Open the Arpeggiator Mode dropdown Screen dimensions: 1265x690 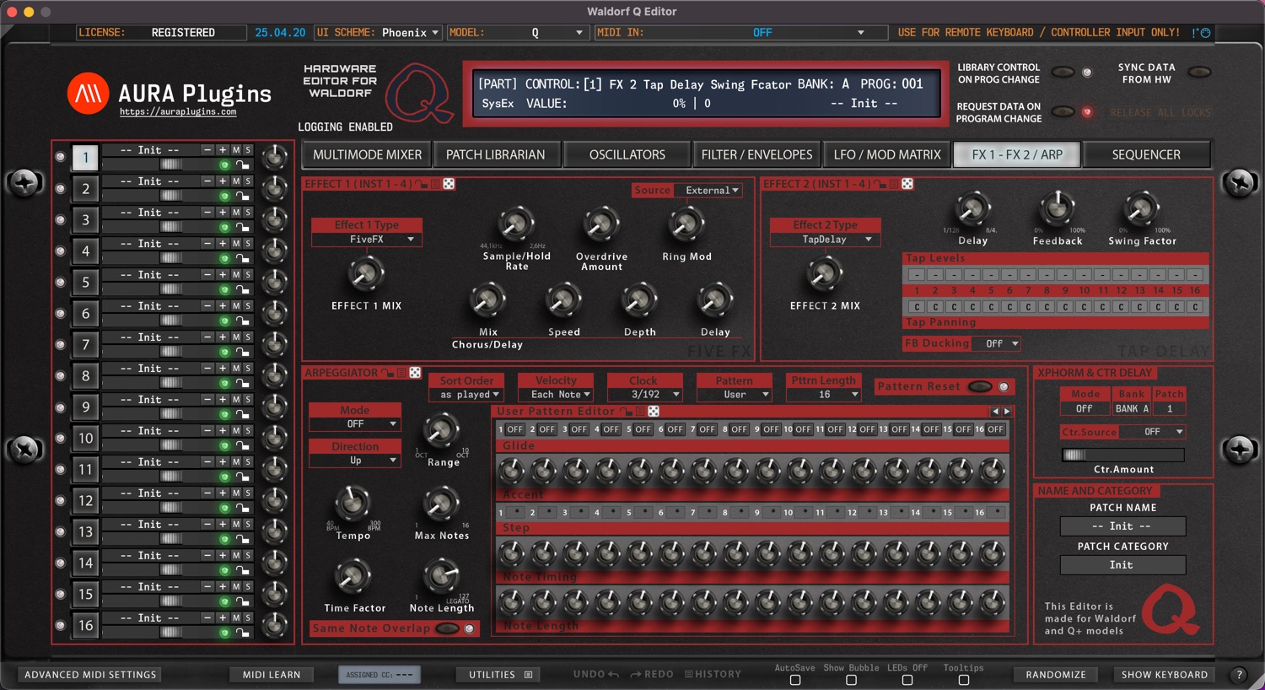point(355,424)
